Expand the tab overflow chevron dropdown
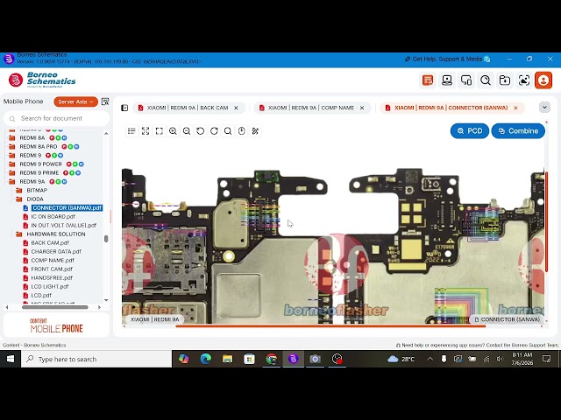The height and width of the screenshot is (420, 561). point(544,107)
